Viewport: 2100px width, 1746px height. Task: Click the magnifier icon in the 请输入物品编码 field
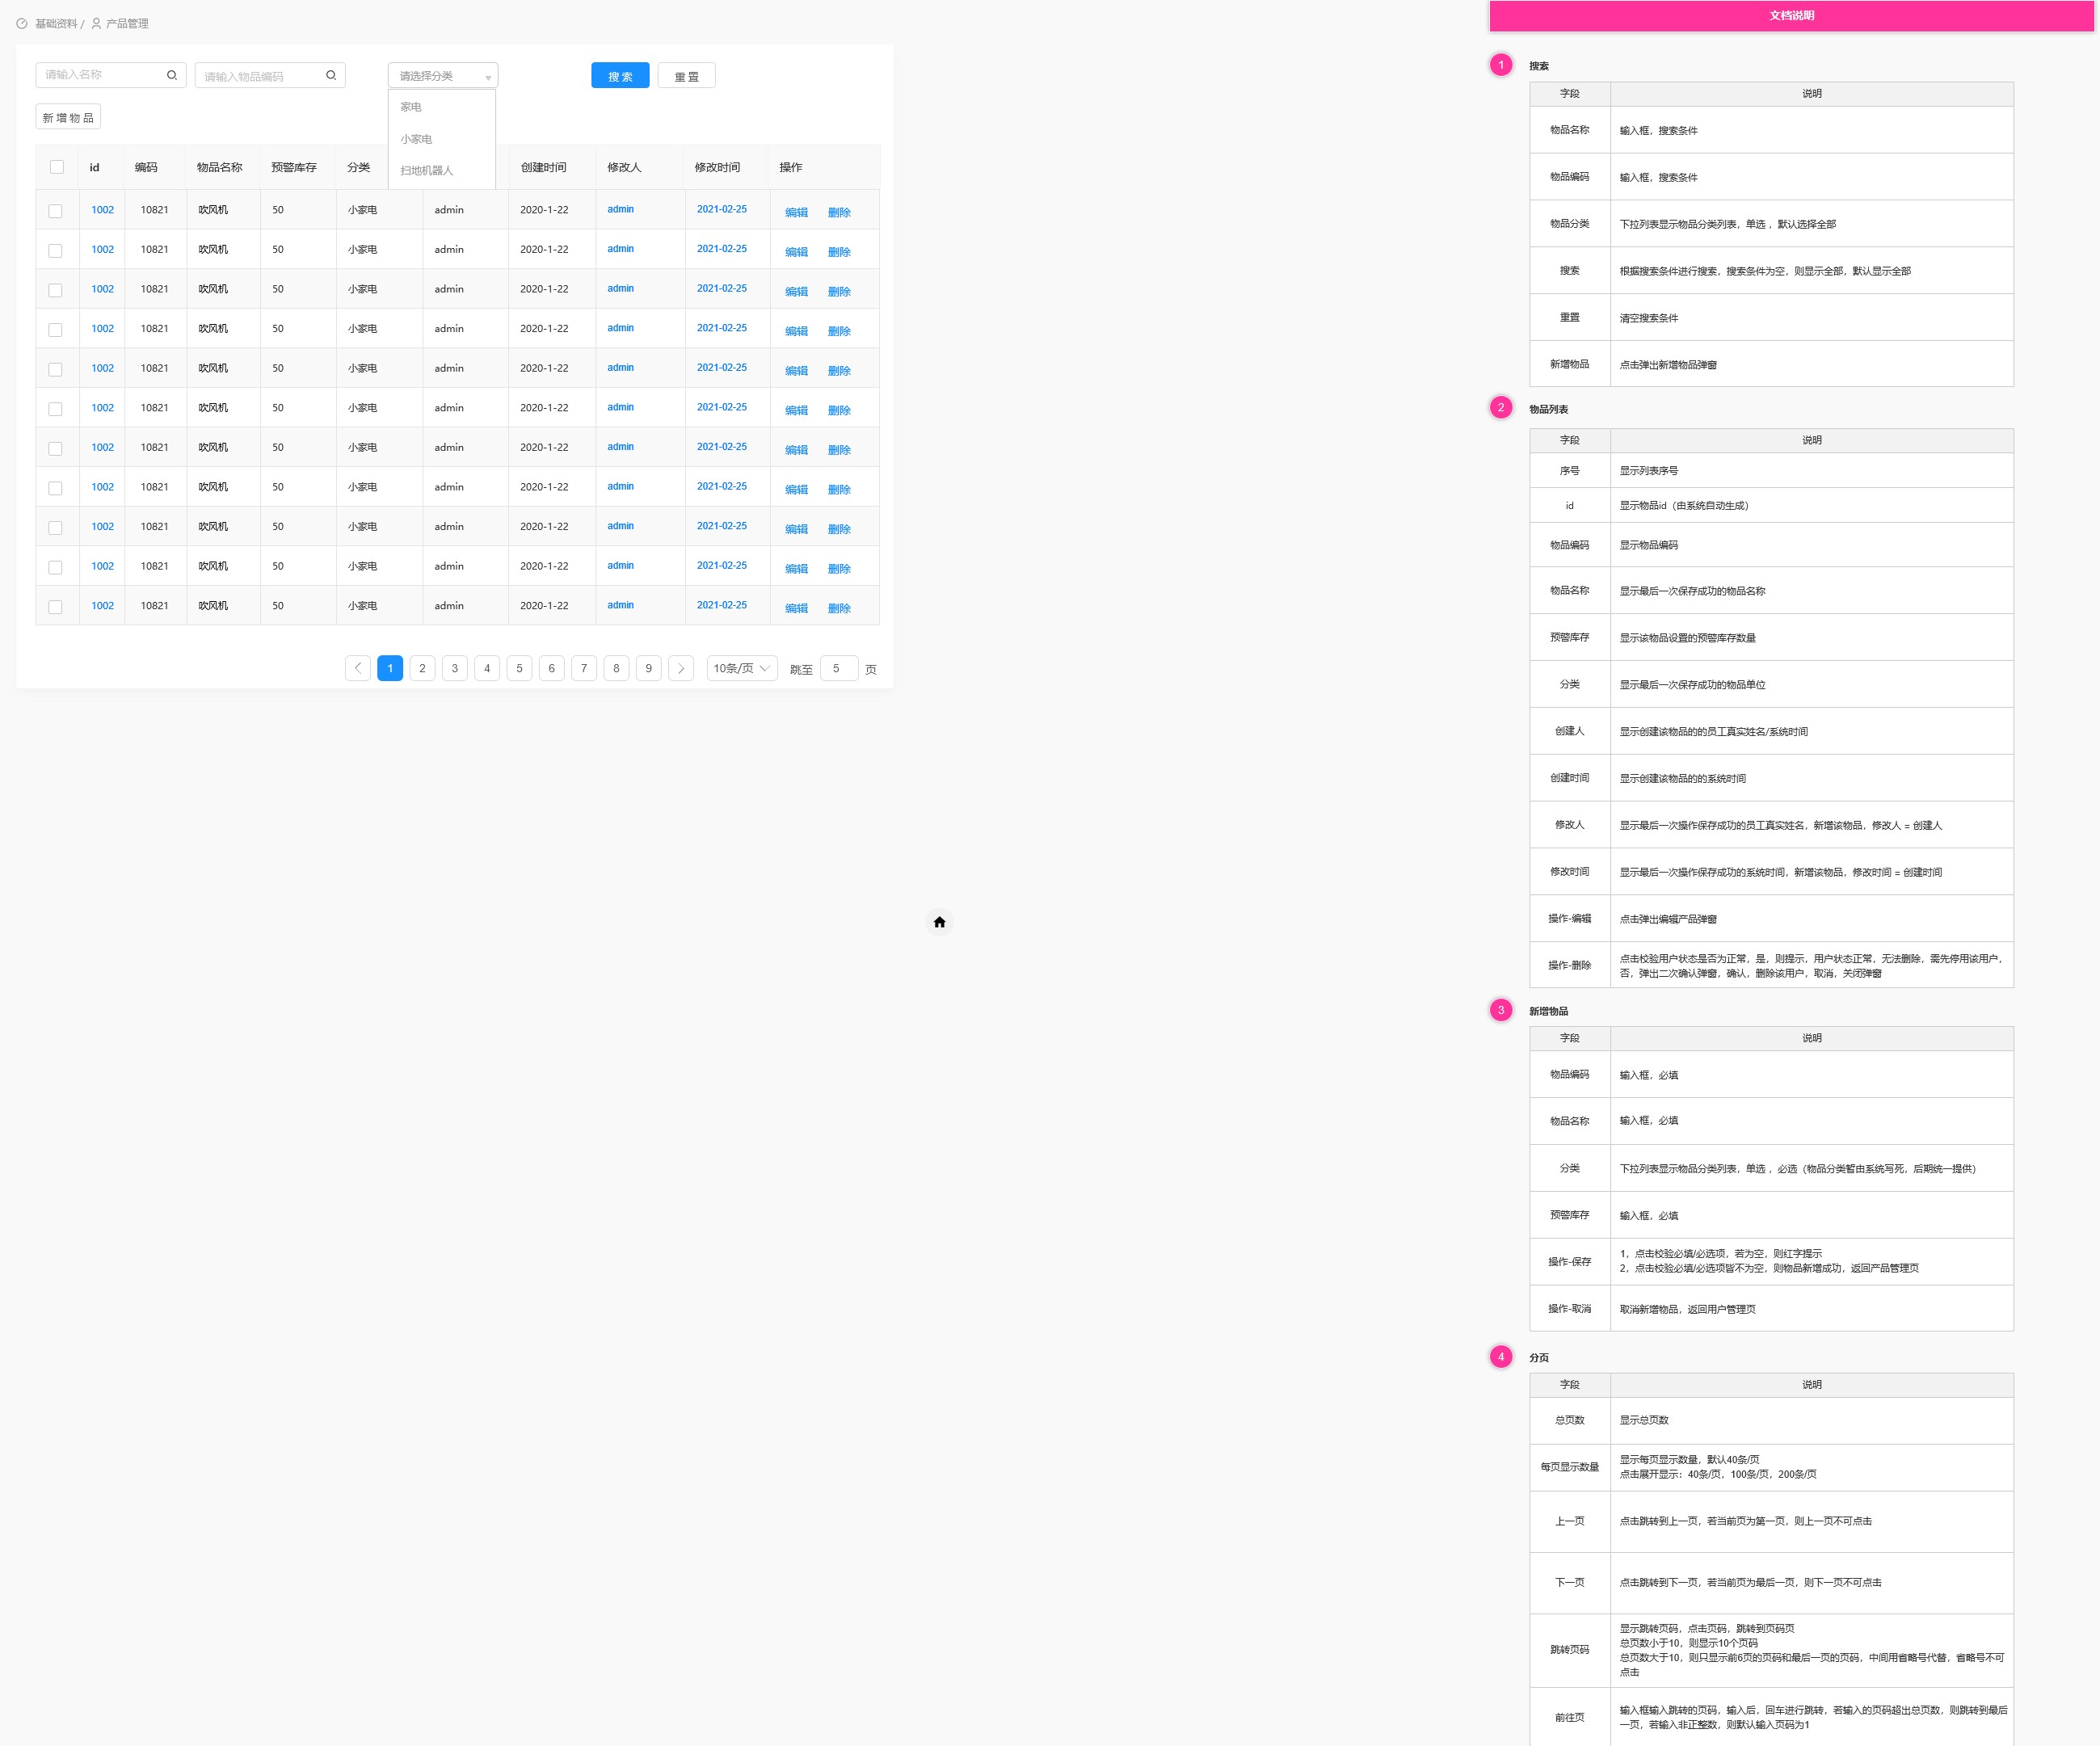coord(331,75)
